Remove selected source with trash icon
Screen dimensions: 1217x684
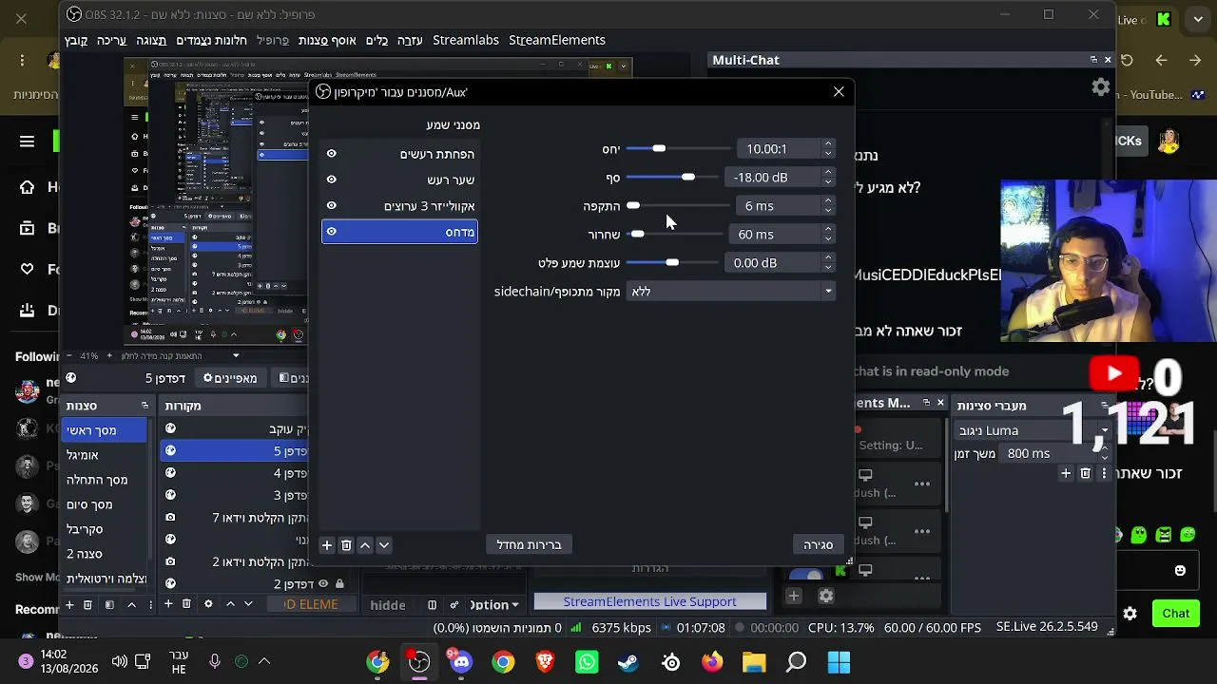pos(186,604)
